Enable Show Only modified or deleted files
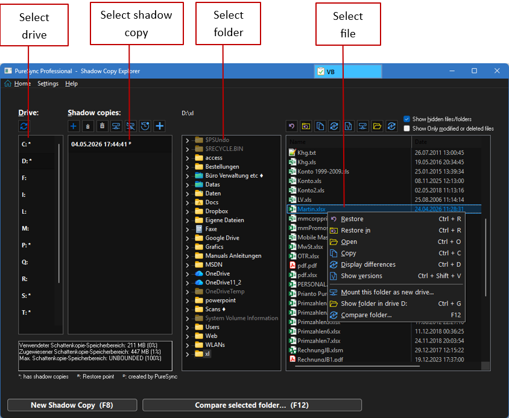This screenshot has height=418, width=509. point(406,128)
